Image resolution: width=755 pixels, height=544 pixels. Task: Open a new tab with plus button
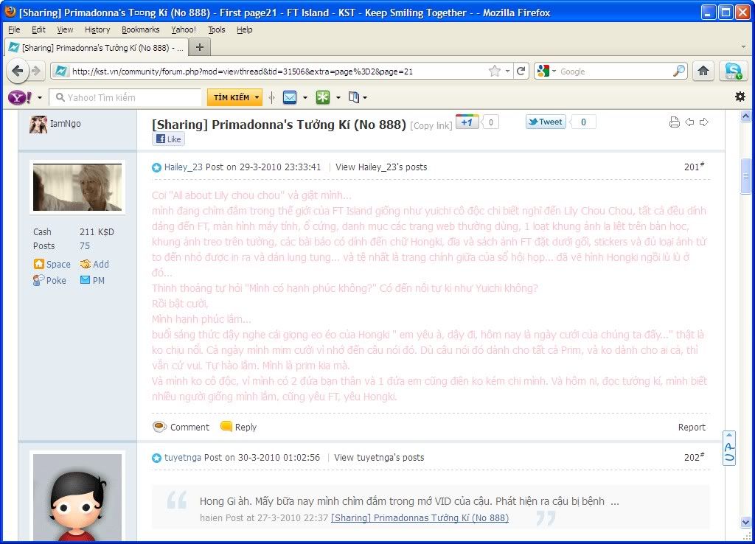[199, 47]
